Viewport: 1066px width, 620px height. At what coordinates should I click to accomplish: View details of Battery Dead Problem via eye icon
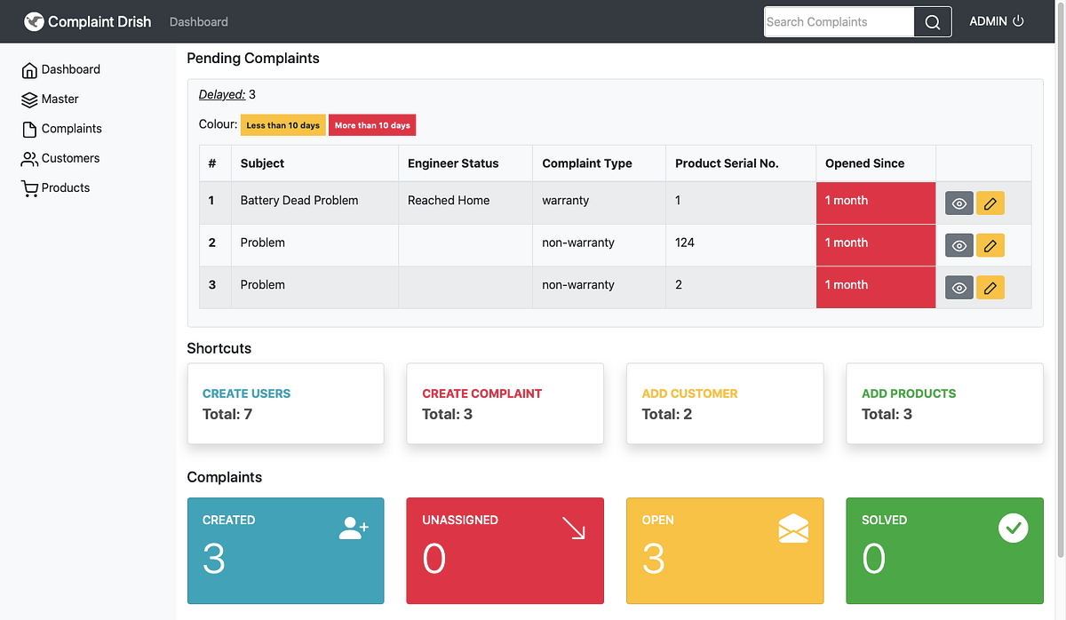pyautogui.click(x=959, y=203)
